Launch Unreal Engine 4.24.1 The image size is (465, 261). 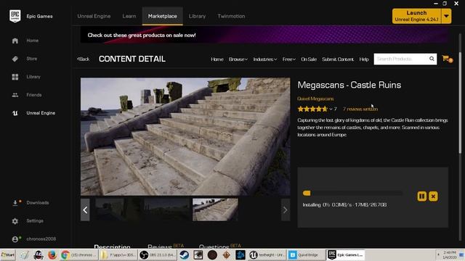416,16
